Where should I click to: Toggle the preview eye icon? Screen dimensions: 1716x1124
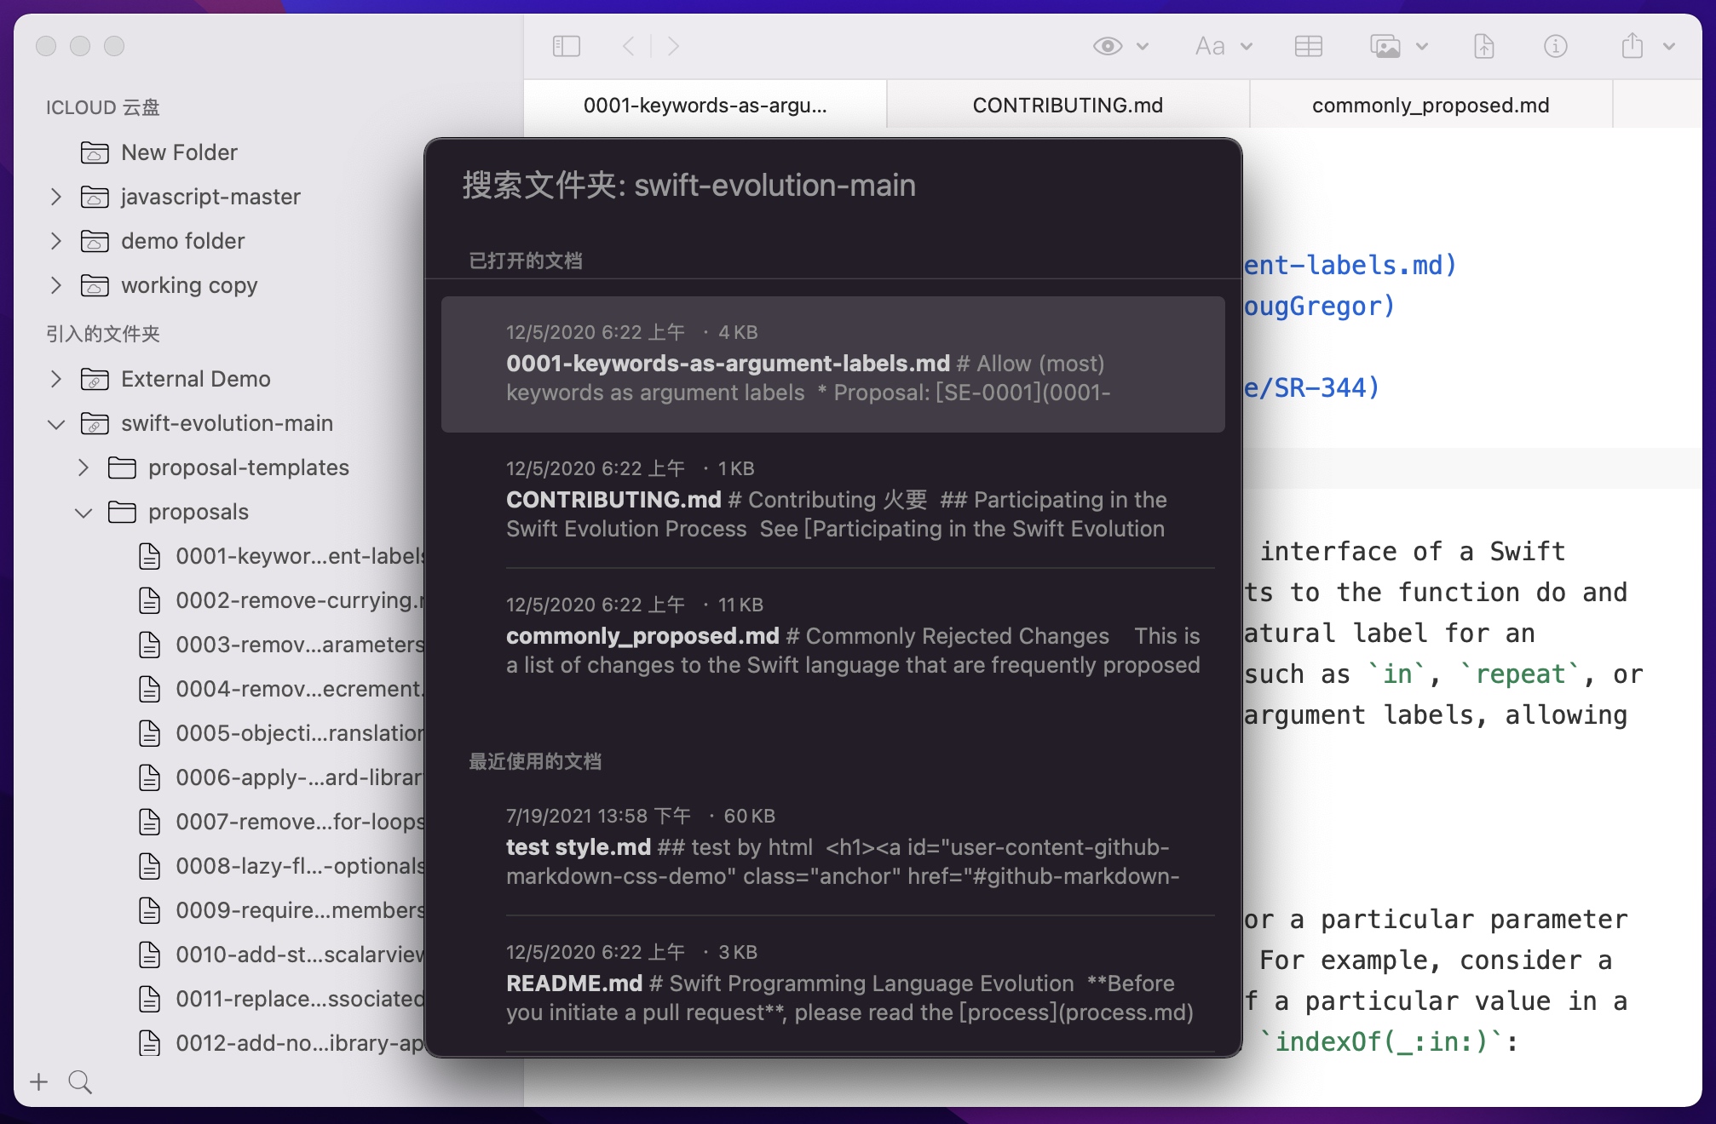(1108, 46)
